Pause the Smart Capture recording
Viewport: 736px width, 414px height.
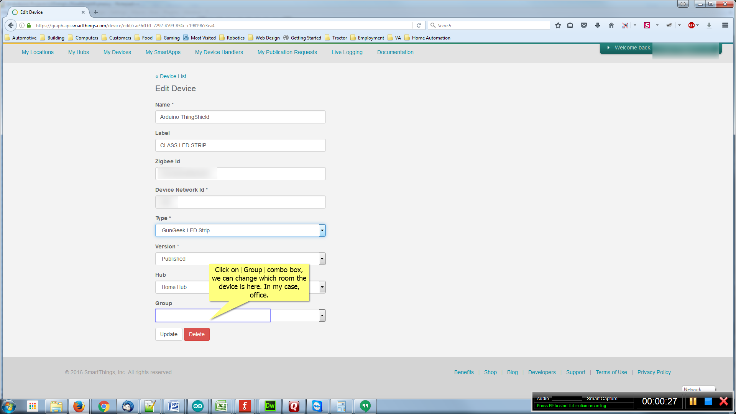693,401
